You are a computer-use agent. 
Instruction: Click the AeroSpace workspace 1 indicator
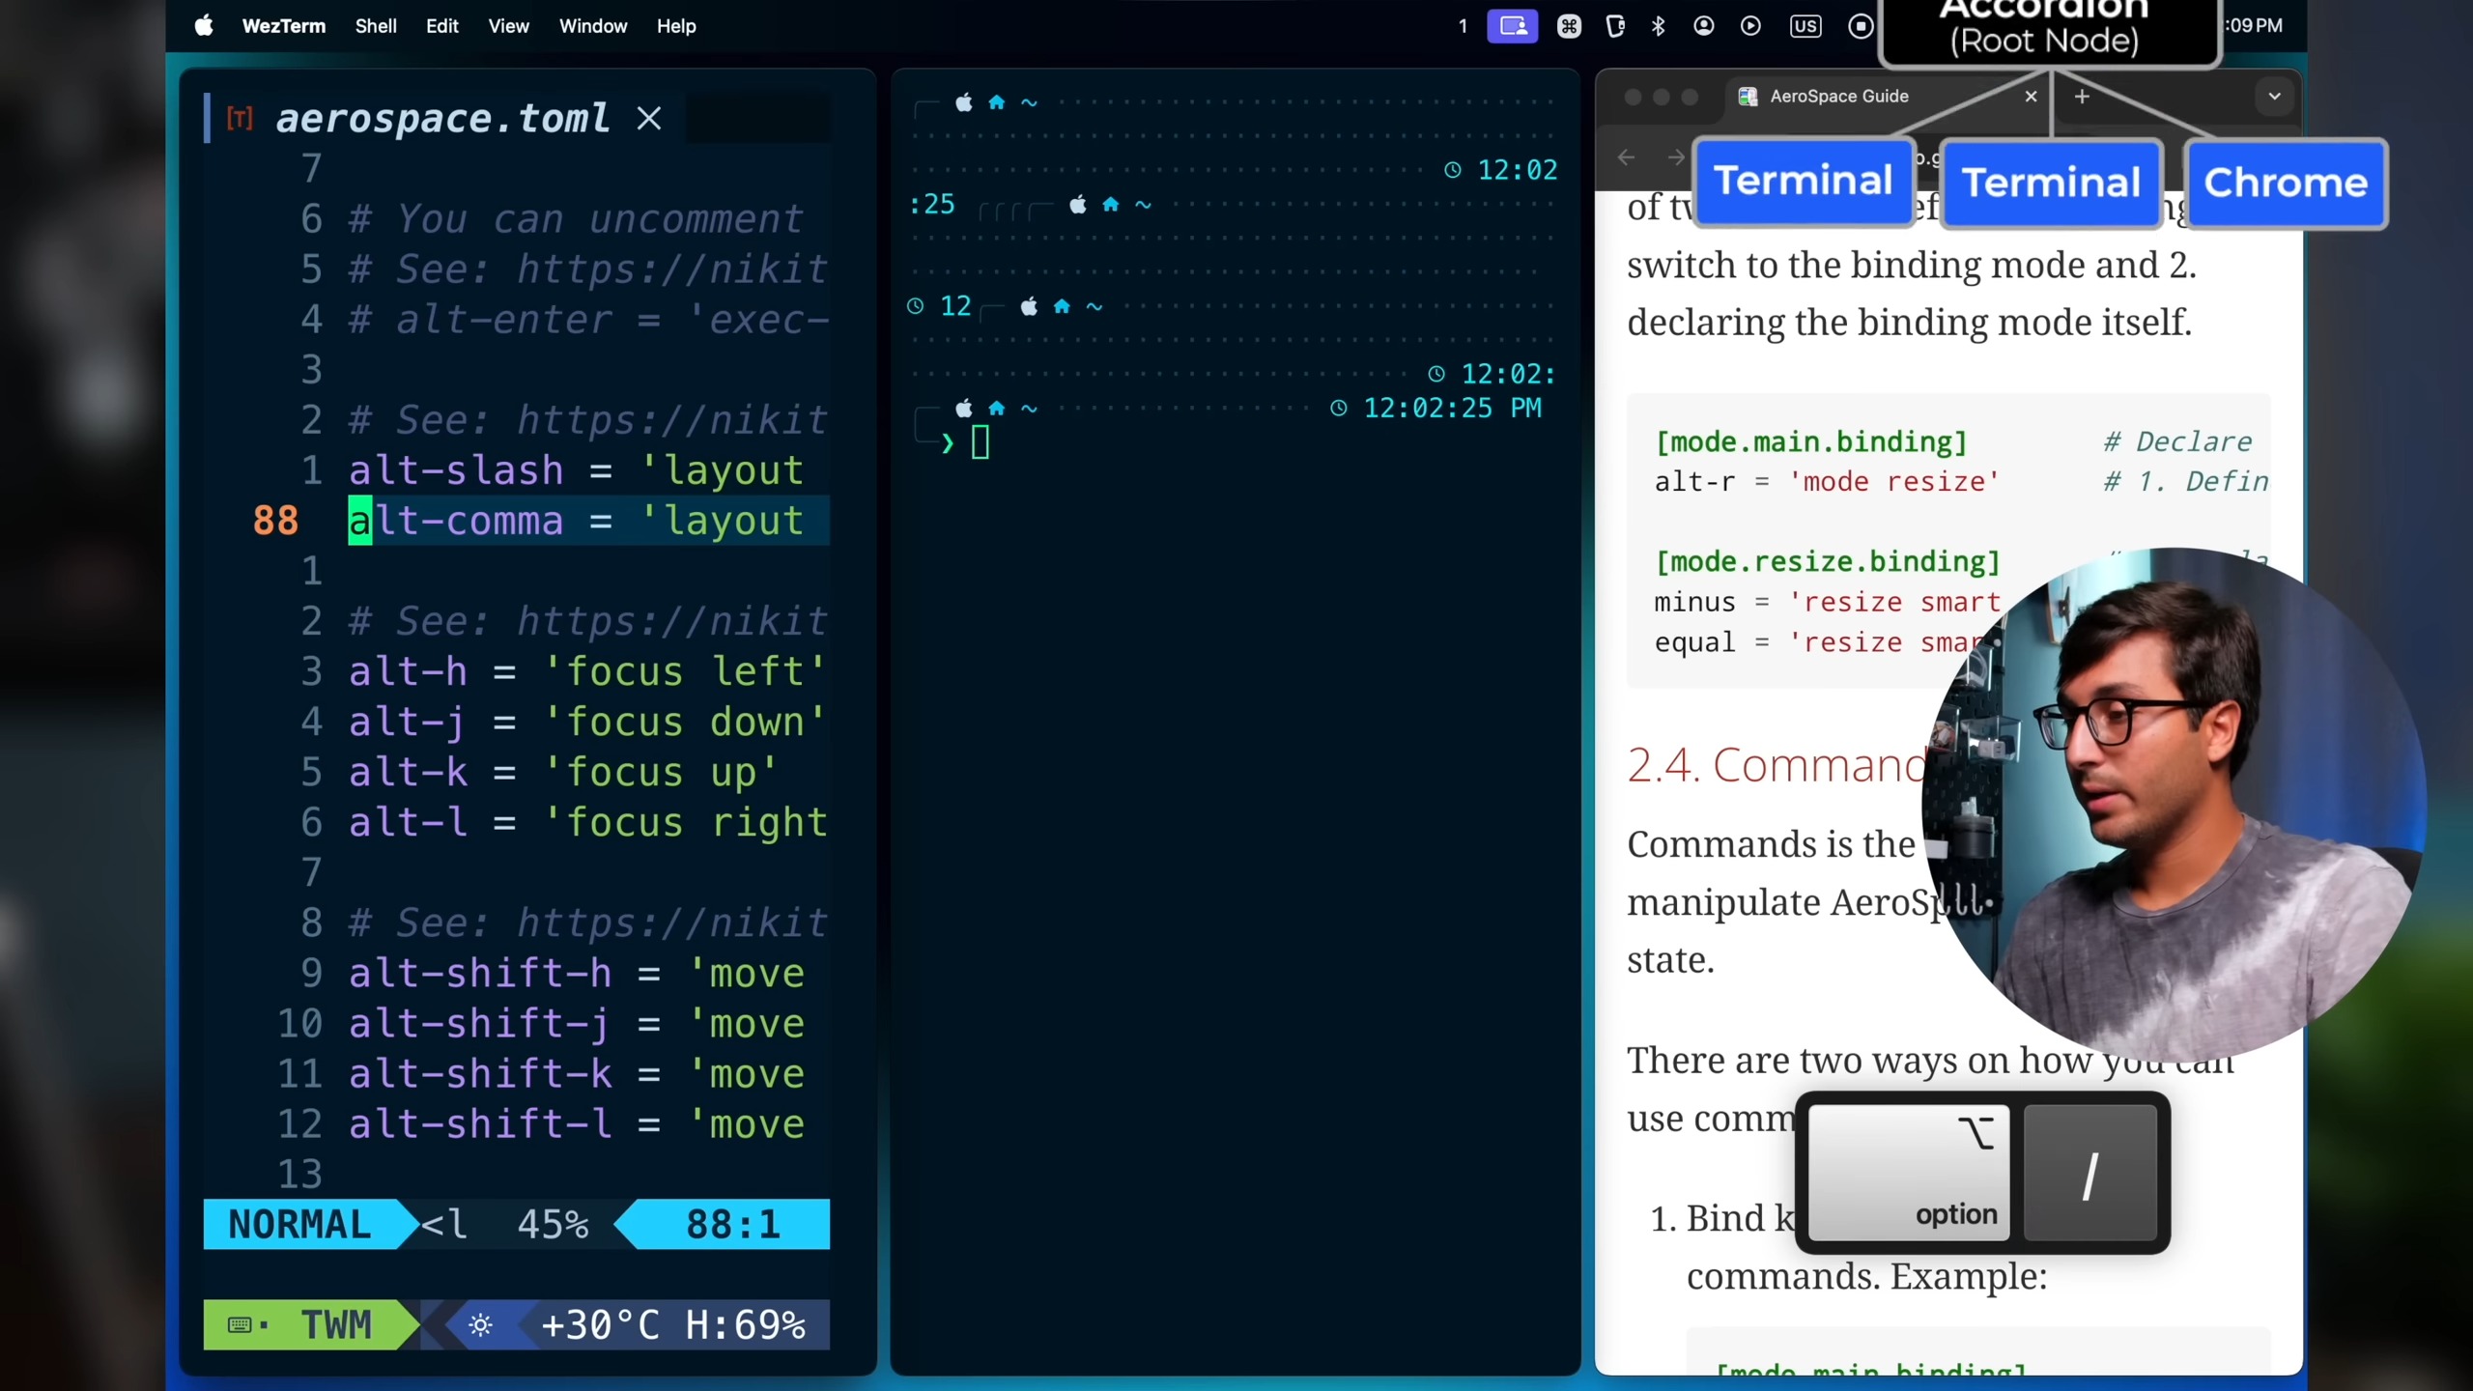[1463, 26]
